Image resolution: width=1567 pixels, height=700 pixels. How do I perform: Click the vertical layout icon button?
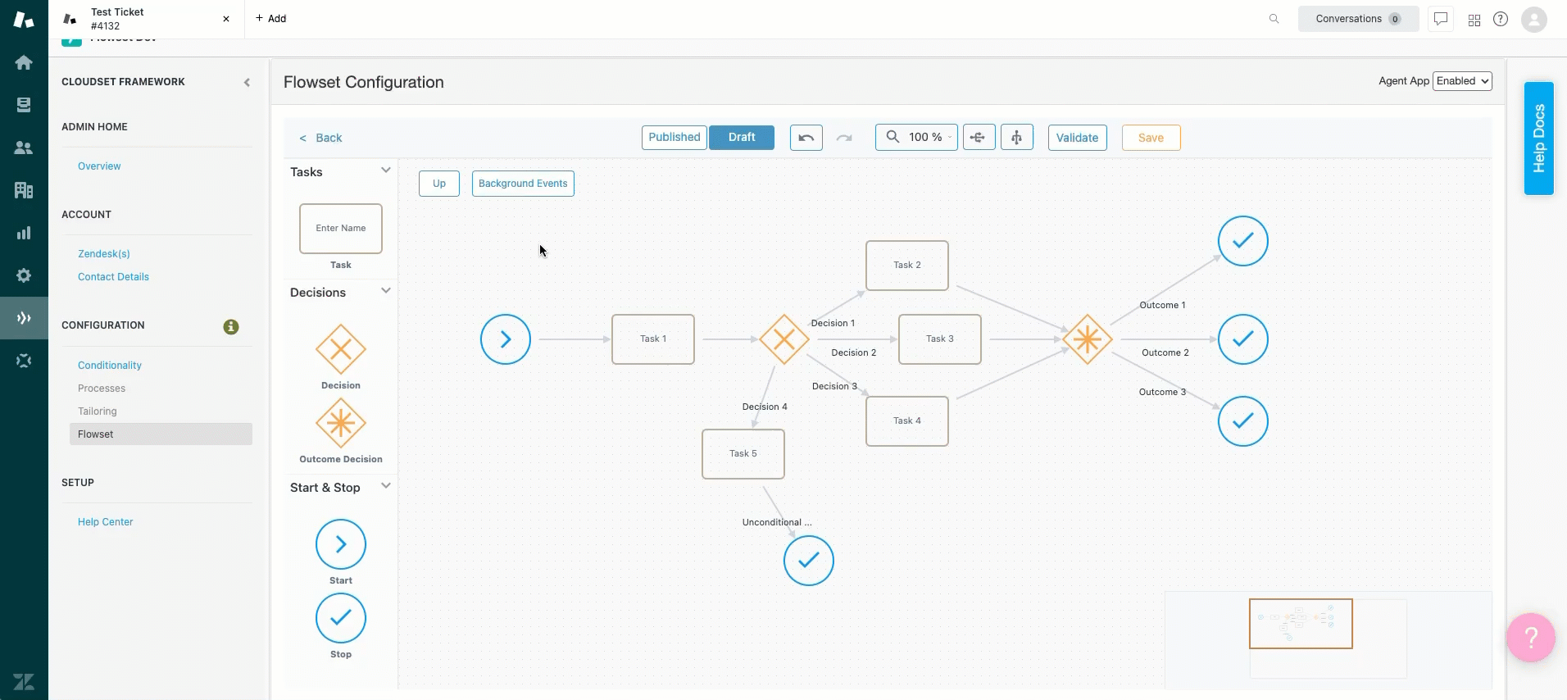pos(1017,138)
